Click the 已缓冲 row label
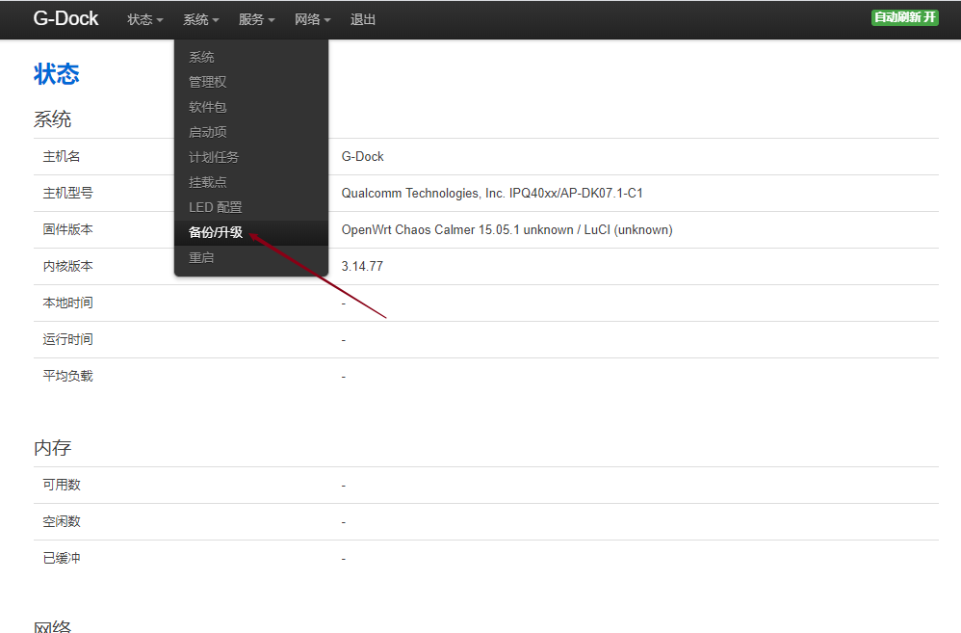961x633 pixels. tap(62, 558)
